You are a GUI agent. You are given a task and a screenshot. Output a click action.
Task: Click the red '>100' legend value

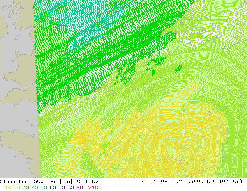click(x=95, y=187)
